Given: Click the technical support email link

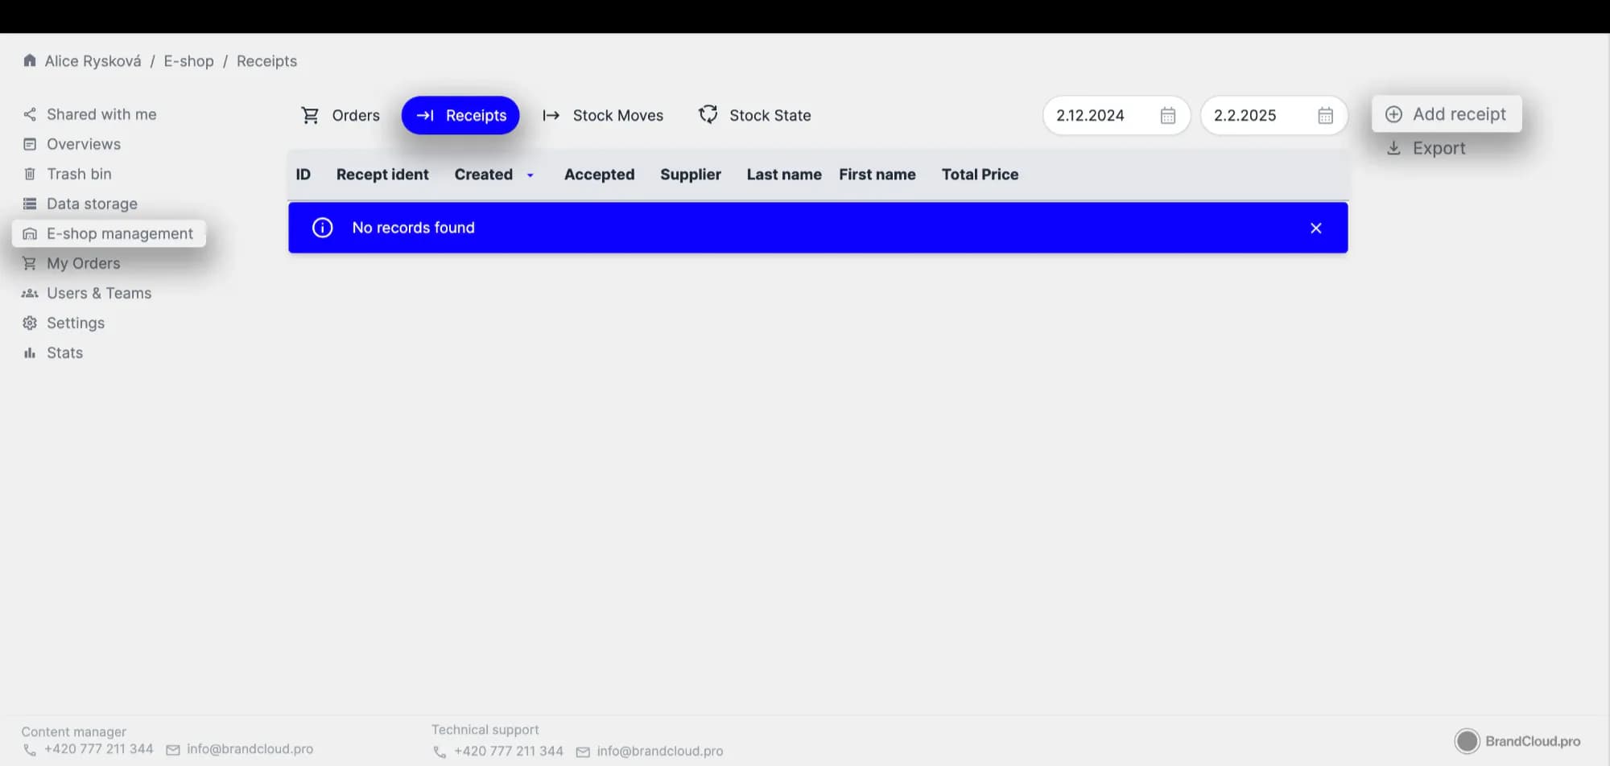Looking at the screenshot, I should (x=659, y=752).
